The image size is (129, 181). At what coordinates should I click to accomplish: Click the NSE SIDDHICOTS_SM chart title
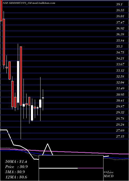[x=28, y=3]
